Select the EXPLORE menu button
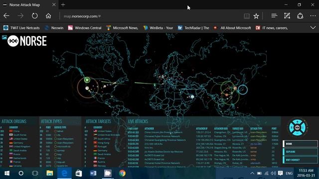Image resolution: width=319 pixels, height=179 pixels. [x=300, y=152]
